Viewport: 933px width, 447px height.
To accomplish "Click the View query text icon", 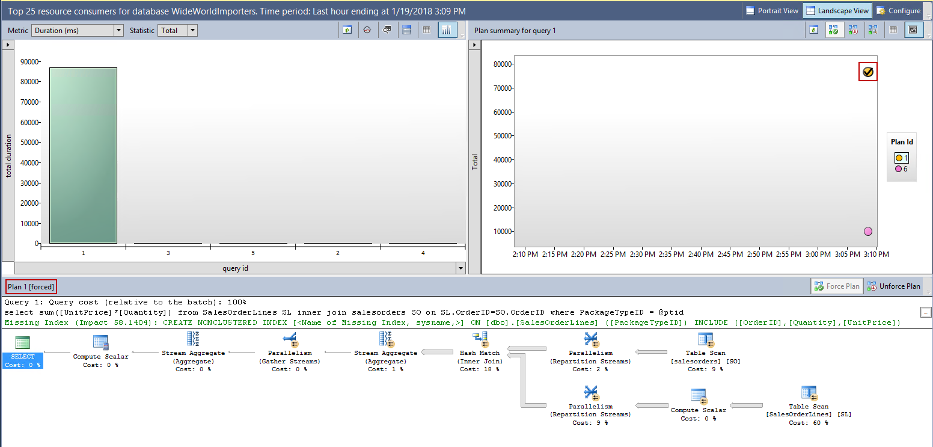I will pyautogui.click(x=387, y=30).
